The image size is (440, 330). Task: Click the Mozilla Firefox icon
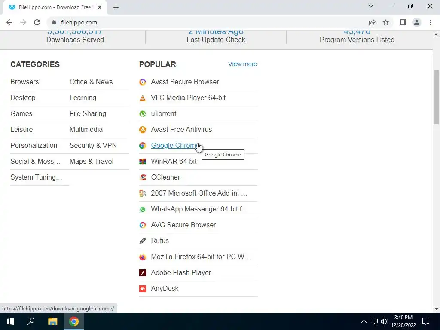tap(143, 257)
